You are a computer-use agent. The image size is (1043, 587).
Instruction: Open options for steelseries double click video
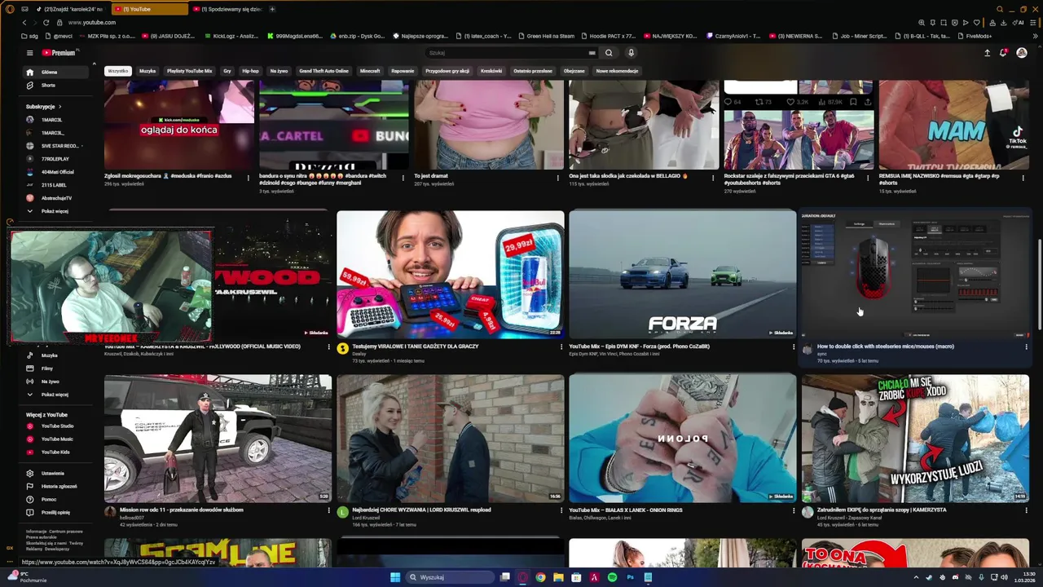click(x=1026, y=346)
